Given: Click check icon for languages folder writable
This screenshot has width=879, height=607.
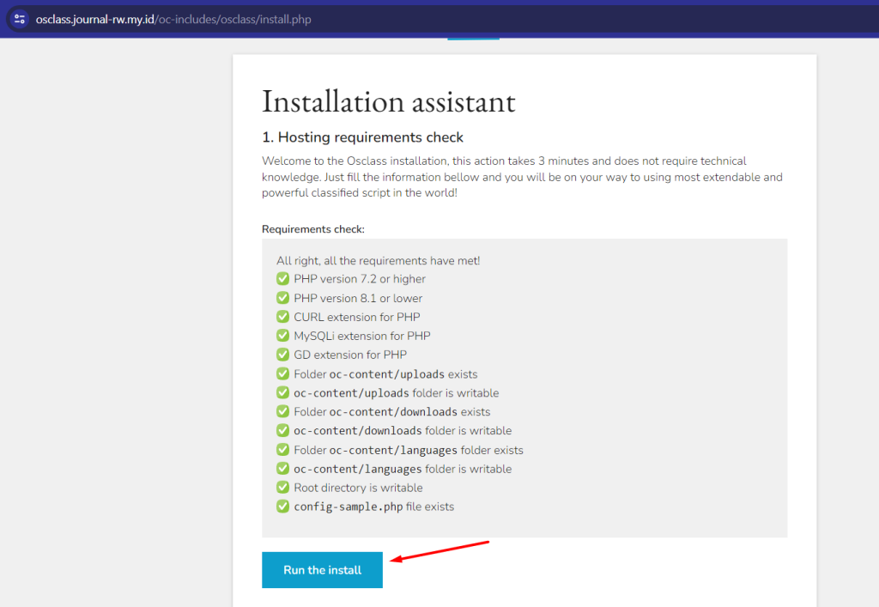Looking at the screenshot, I should (282, 469).
